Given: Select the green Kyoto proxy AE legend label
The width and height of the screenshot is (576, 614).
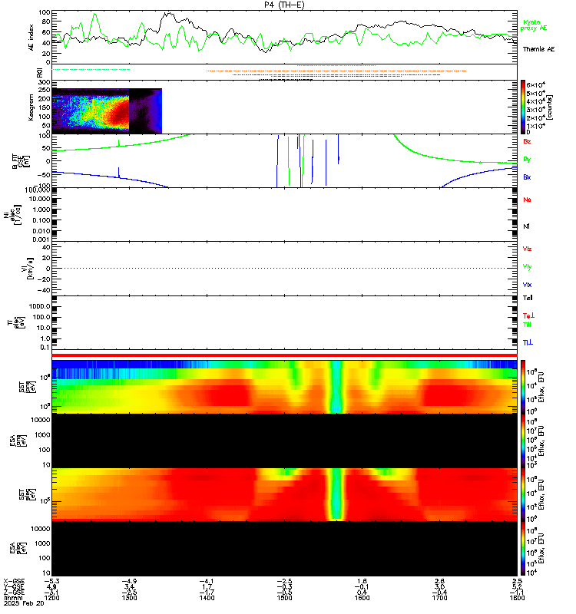Looking at the screenshot, I should point(534,25).
